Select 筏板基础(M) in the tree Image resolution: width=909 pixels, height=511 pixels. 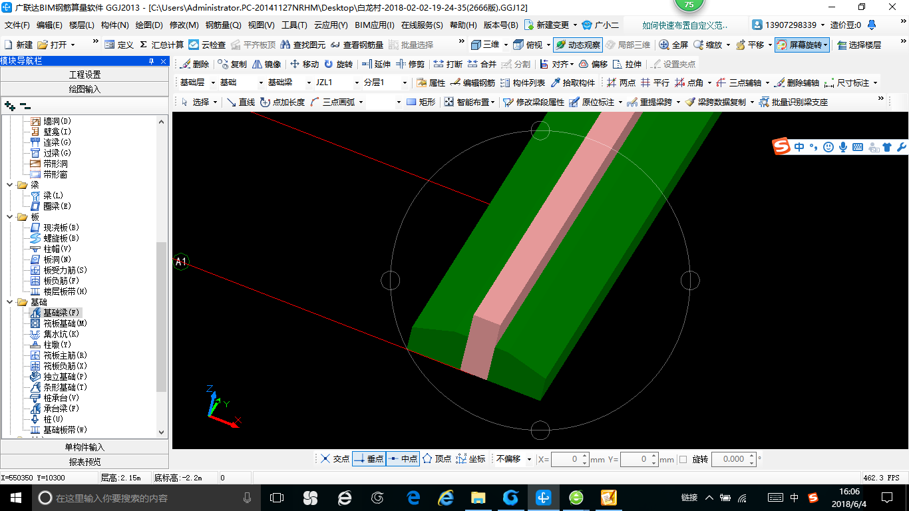click(x=65, y=323)
